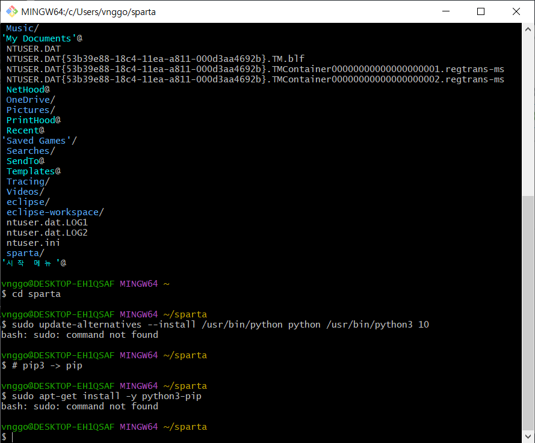Click the ntuser.dat.LOG2 file name
This screenshot has height=443, width=535.
pyautogui.click(x=47, y=233)
